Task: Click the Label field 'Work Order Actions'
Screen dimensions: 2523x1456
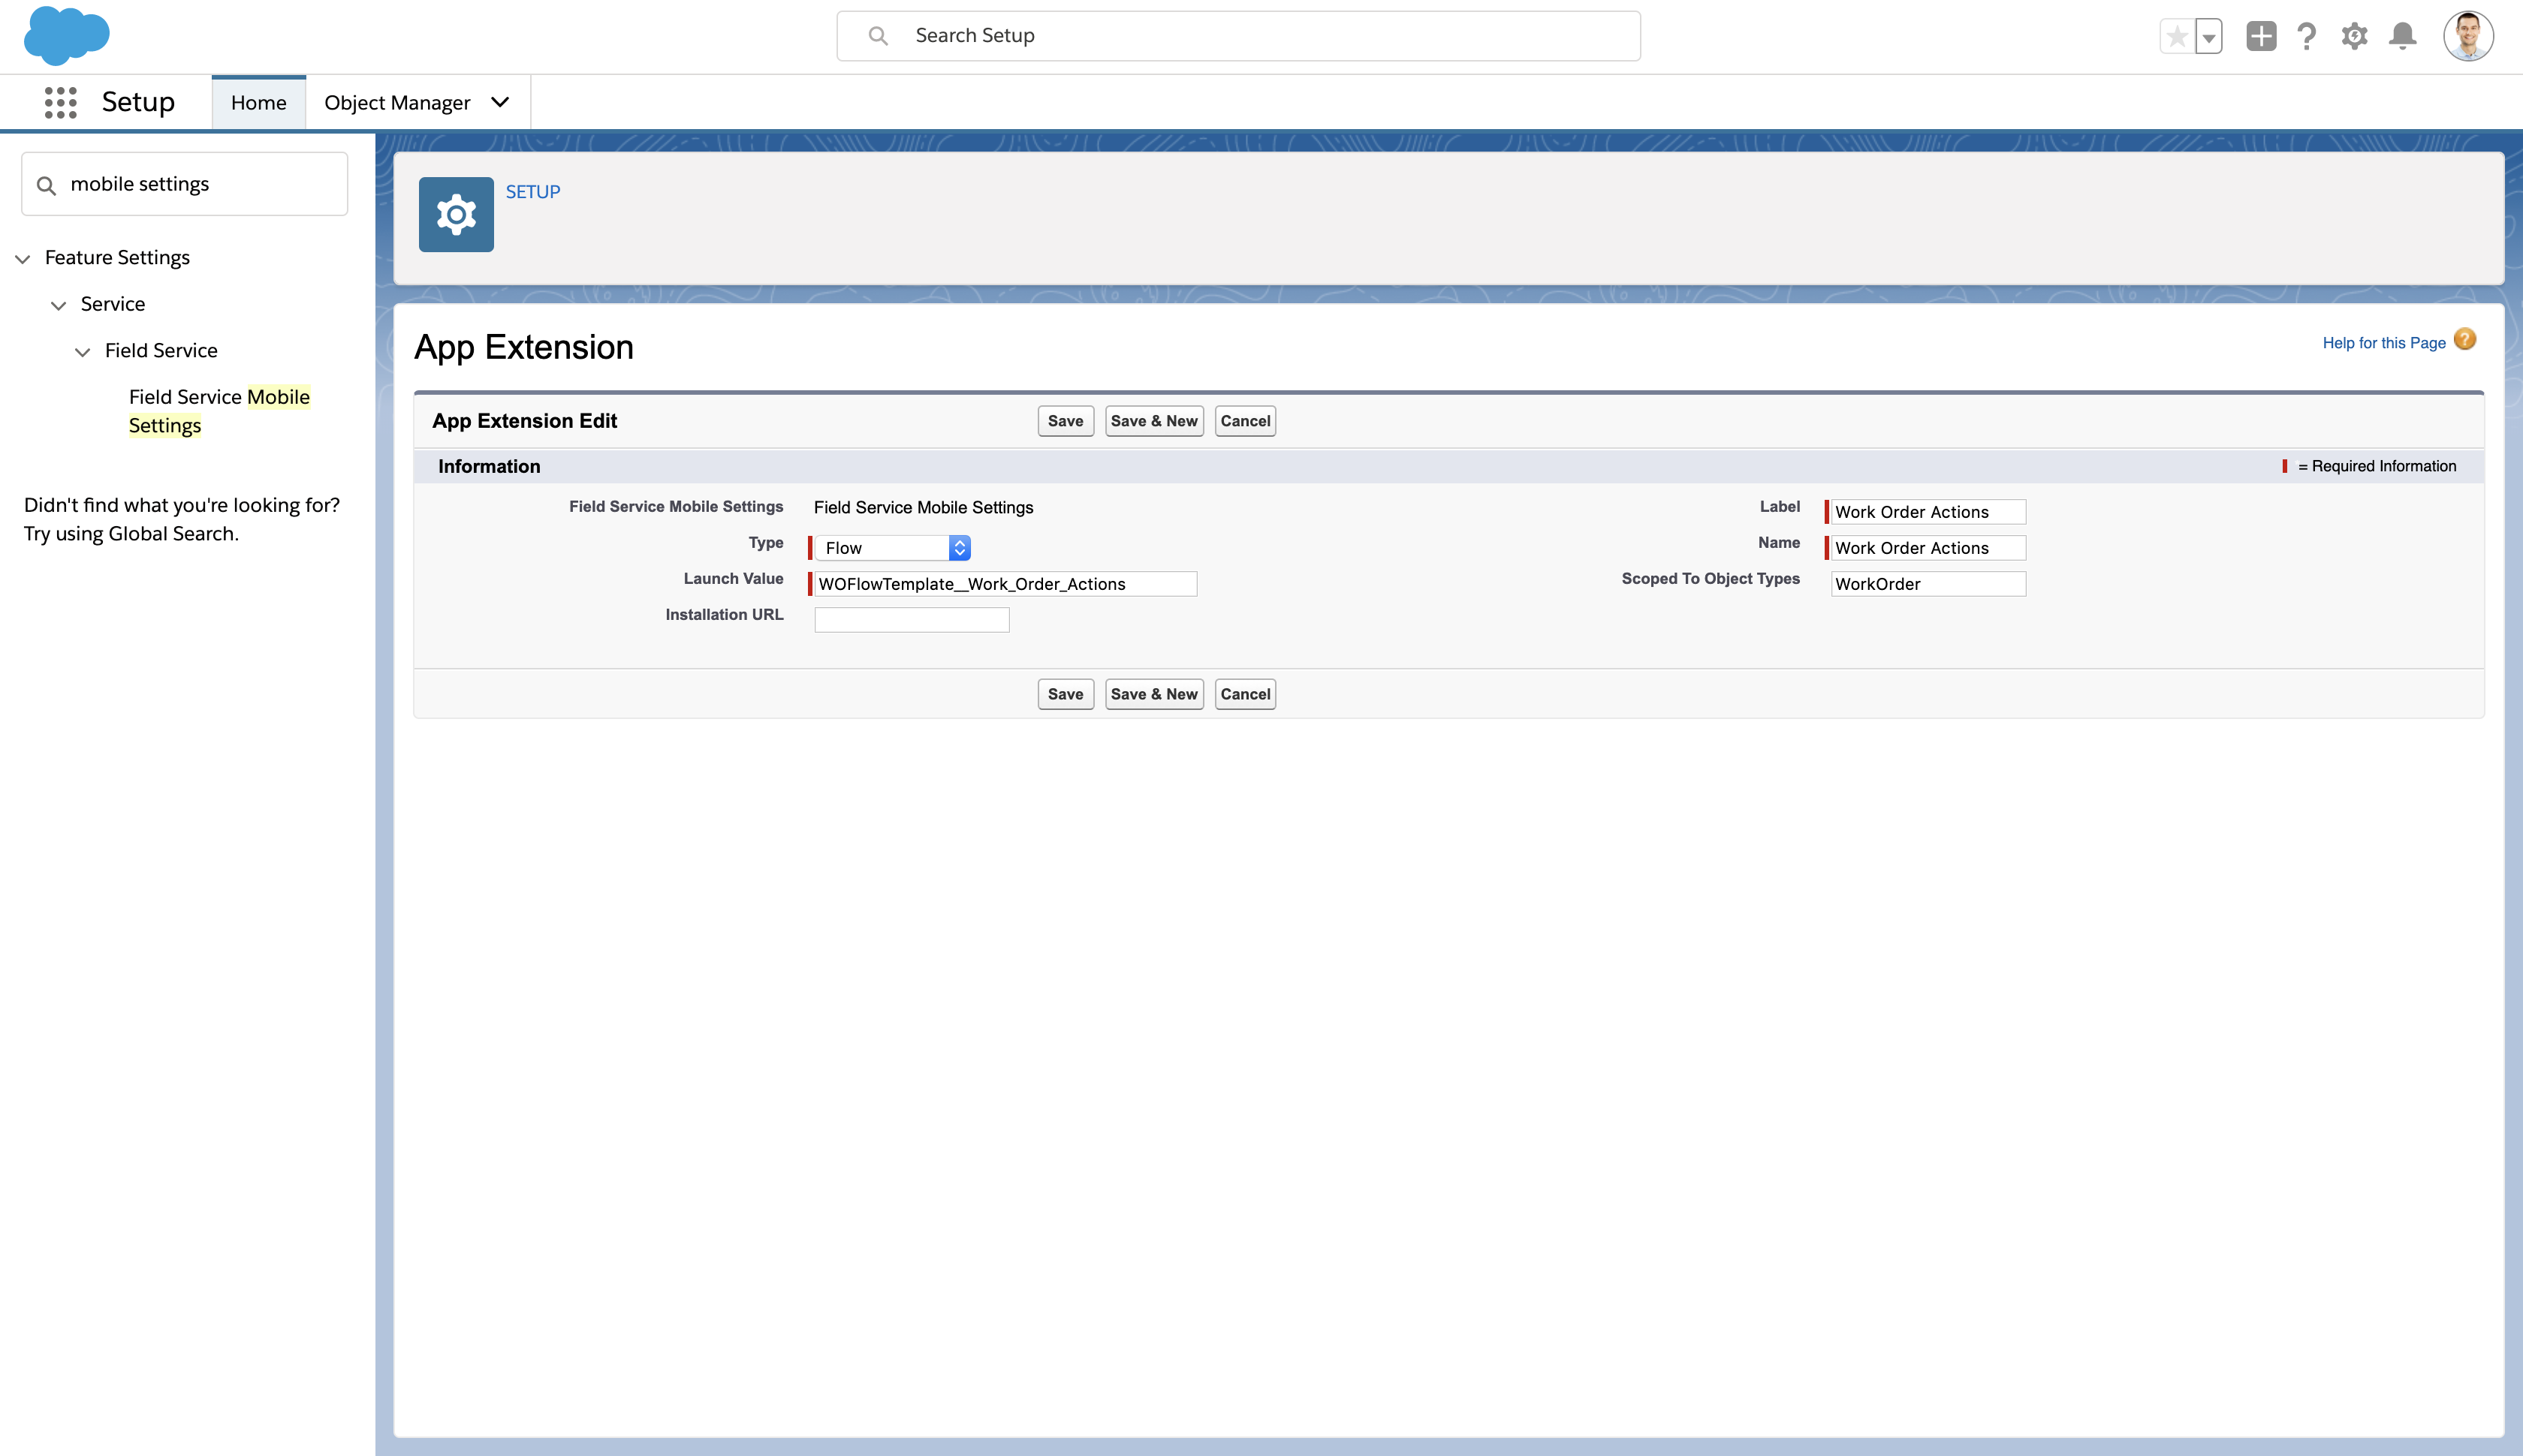Action: pos(1928,512)
